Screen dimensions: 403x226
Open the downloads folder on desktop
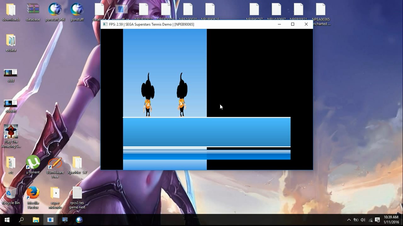pos(11,10)
